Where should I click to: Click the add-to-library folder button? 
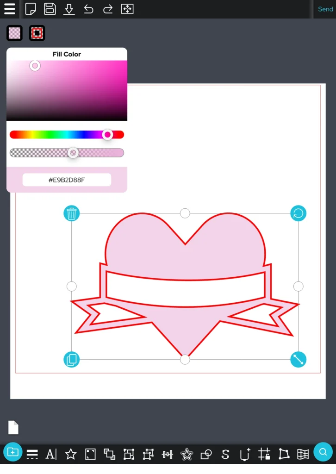(x=13, y=452)
